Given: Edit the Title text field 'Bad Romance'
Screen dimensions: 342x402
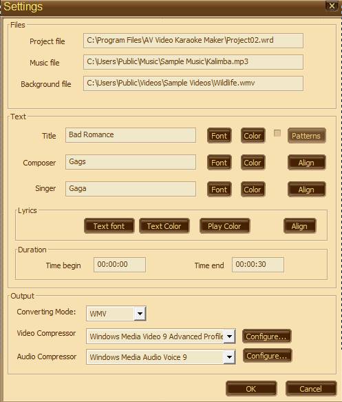Looking at the screenshot, I should click(131, 135).
